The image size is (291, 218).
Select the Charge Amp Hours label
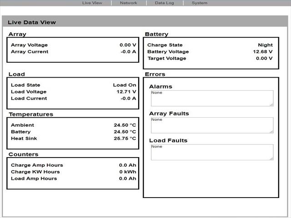(37, 165)
